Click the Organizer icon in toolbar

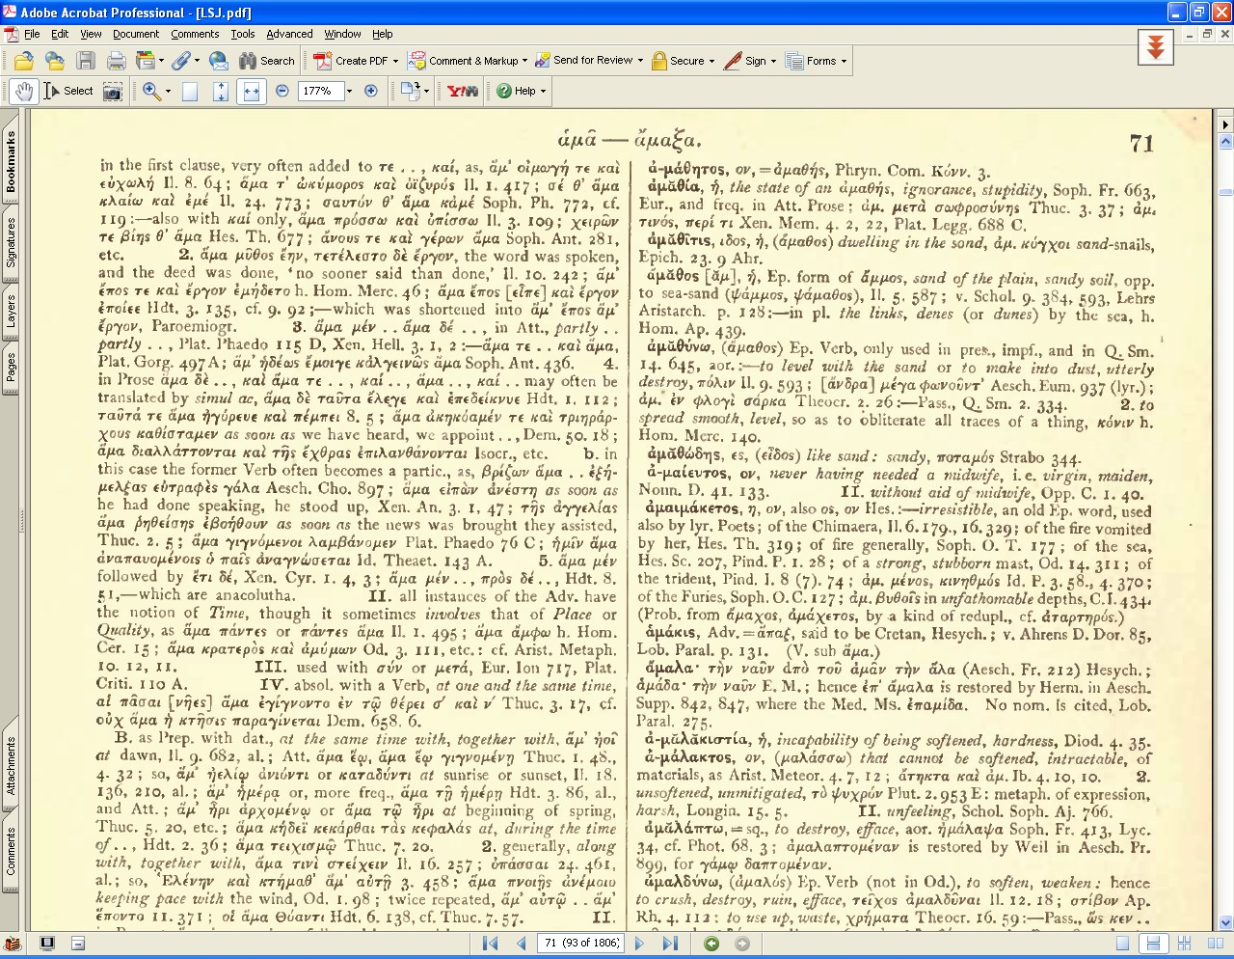point(144,61)
